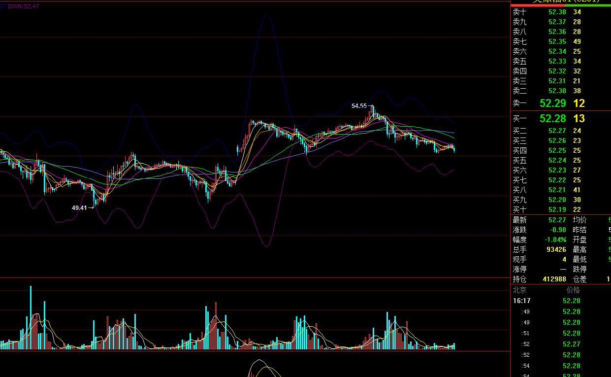The image size is (611, 377).
Task: Click the 卖五 price 52.33
Action: [557, 61]
